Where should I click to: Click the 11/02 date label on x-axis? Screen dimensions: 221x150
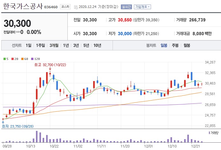pyautogui.click(x=78, y=146)
